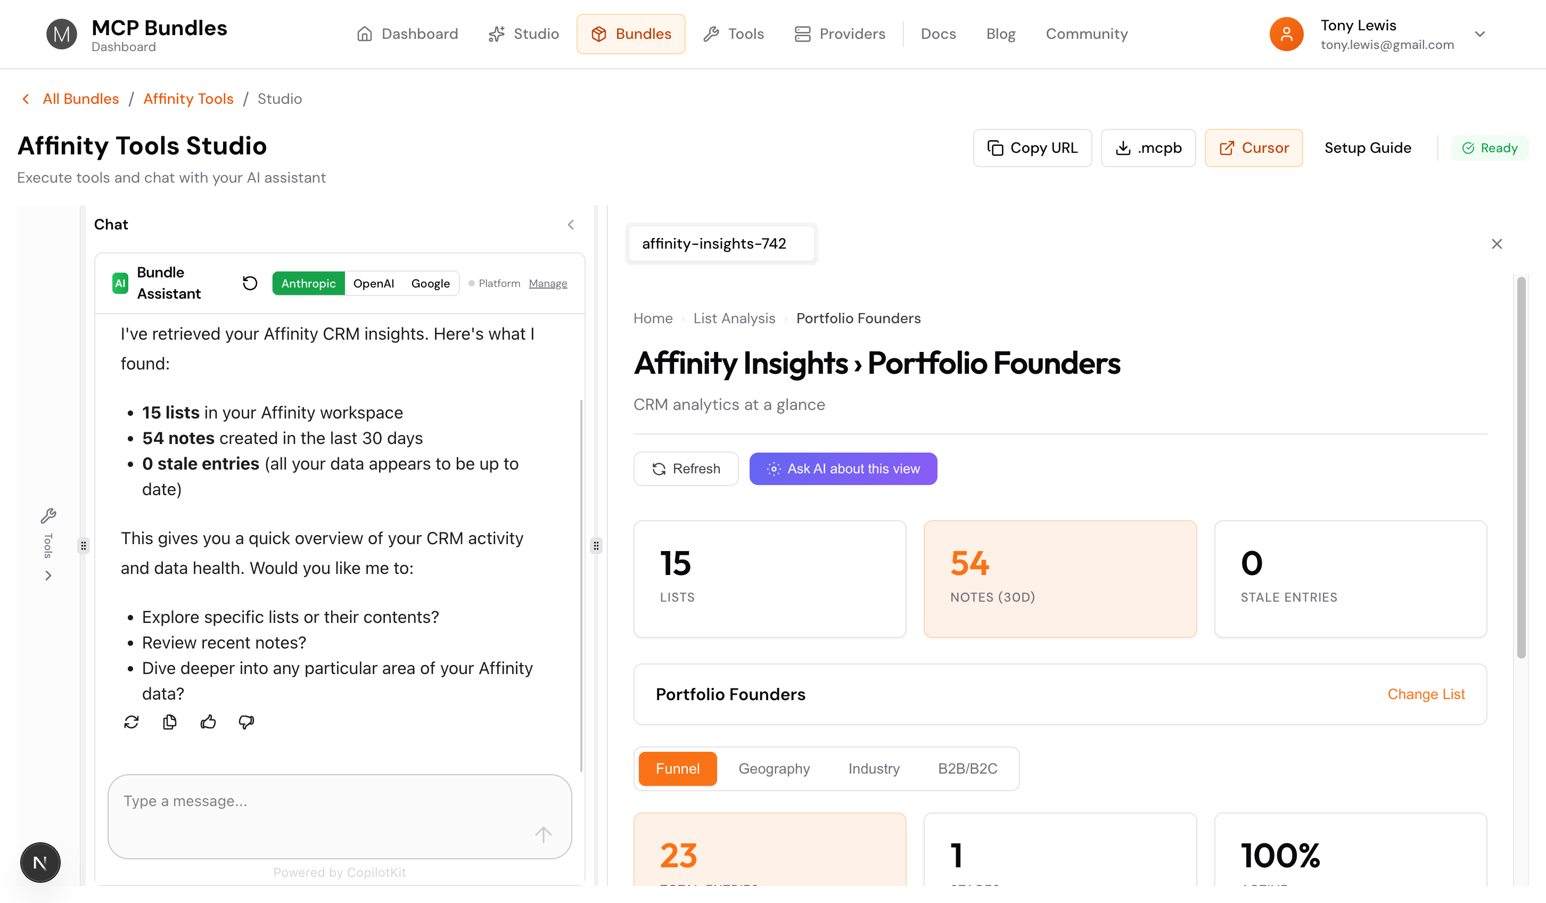Viewport: 1546px width, 903px height.
Task: Click Ask AI about this view
Action: tap(843, 468)
